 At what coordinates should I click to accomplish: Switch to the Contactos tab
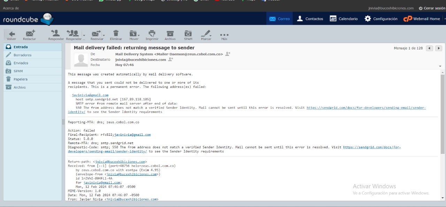pyautogui.click(x=309, y=19)
